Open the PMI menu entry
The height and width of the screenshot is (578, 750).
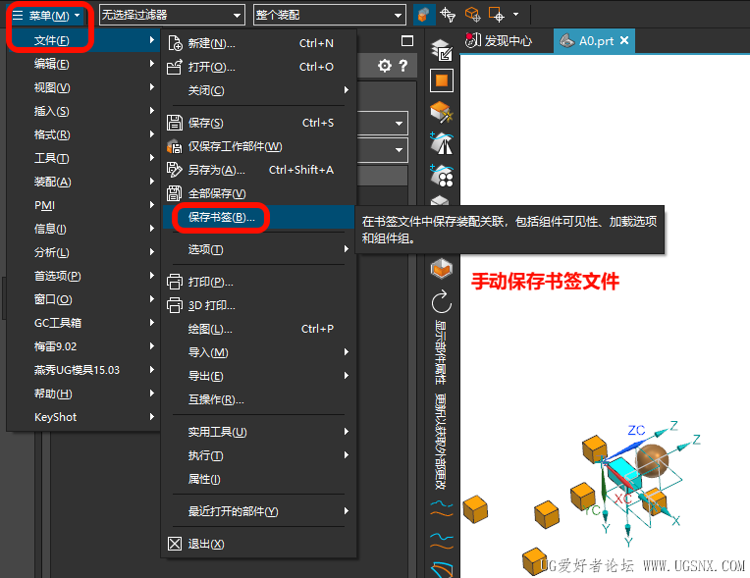pos(83,205)
